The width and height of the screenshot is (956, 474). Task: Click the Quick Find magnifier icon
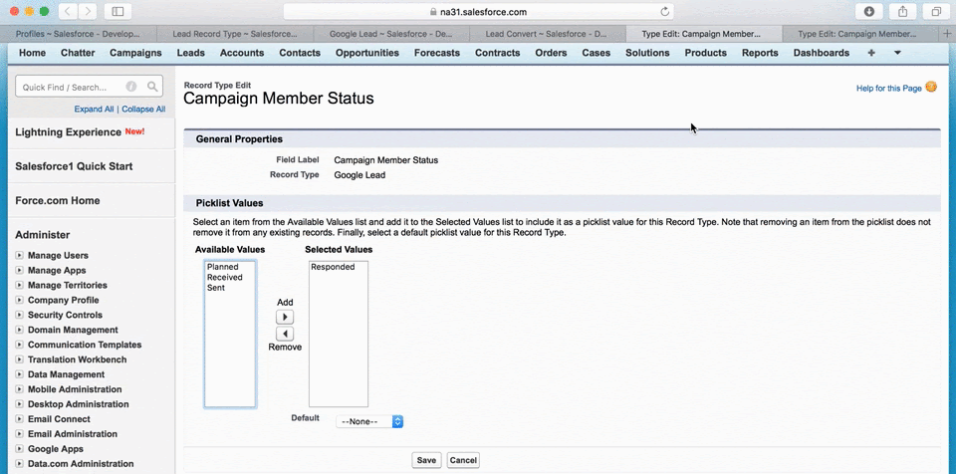pos(152,88)
